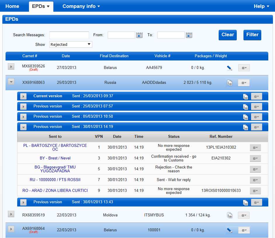Open BY - Brest / Nevel link
This screenshot has width=275, height=238.
pyautogui.click(x=55, y=158)
